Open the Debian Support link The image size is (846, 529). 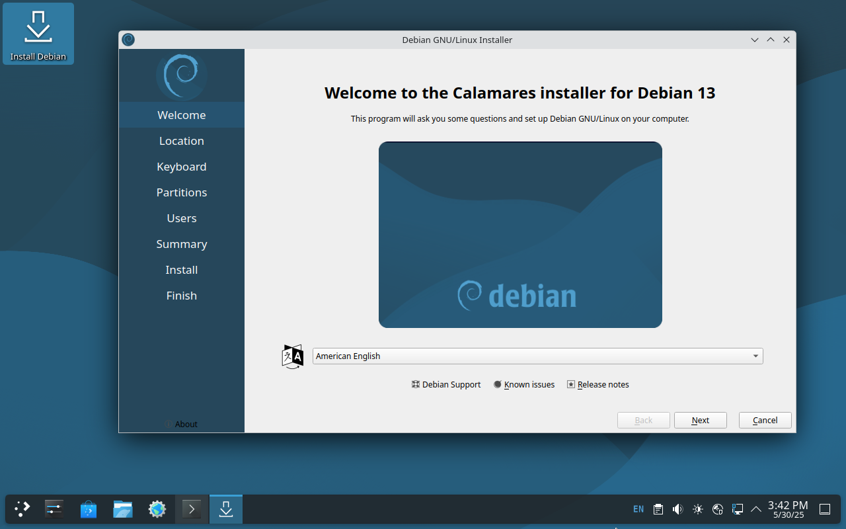(x=446, y=385)
